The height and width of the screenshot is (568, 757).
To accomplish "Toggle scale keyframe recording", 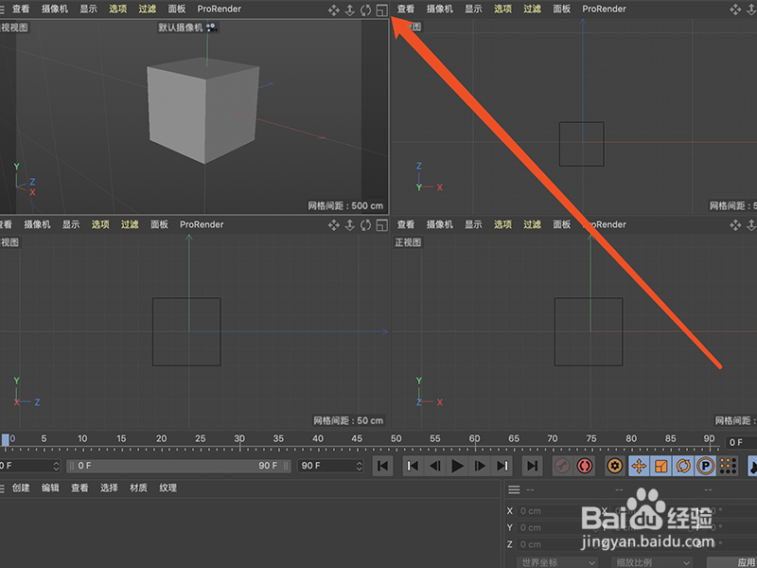I will click(660, 466).
